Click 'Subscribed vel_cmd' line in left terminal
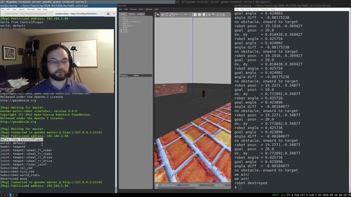351x197 pixels. coord(16,168)
